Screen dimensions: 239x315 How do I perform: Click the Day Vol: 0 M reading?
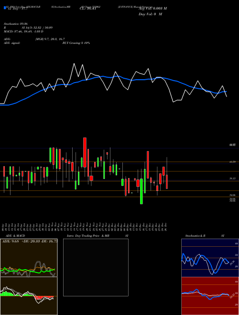[150, 14]
